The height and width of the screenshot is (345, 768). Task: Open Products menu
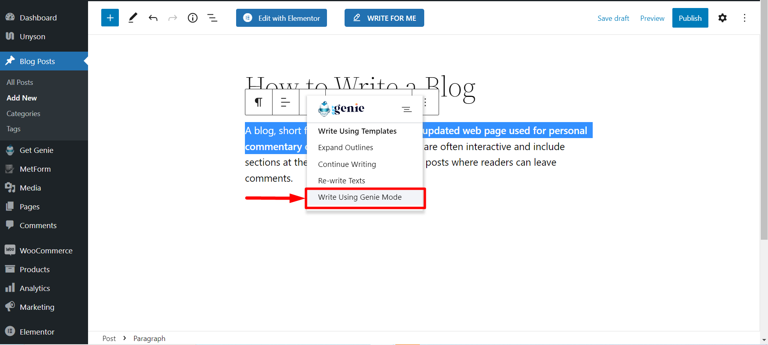coord(44,269)
